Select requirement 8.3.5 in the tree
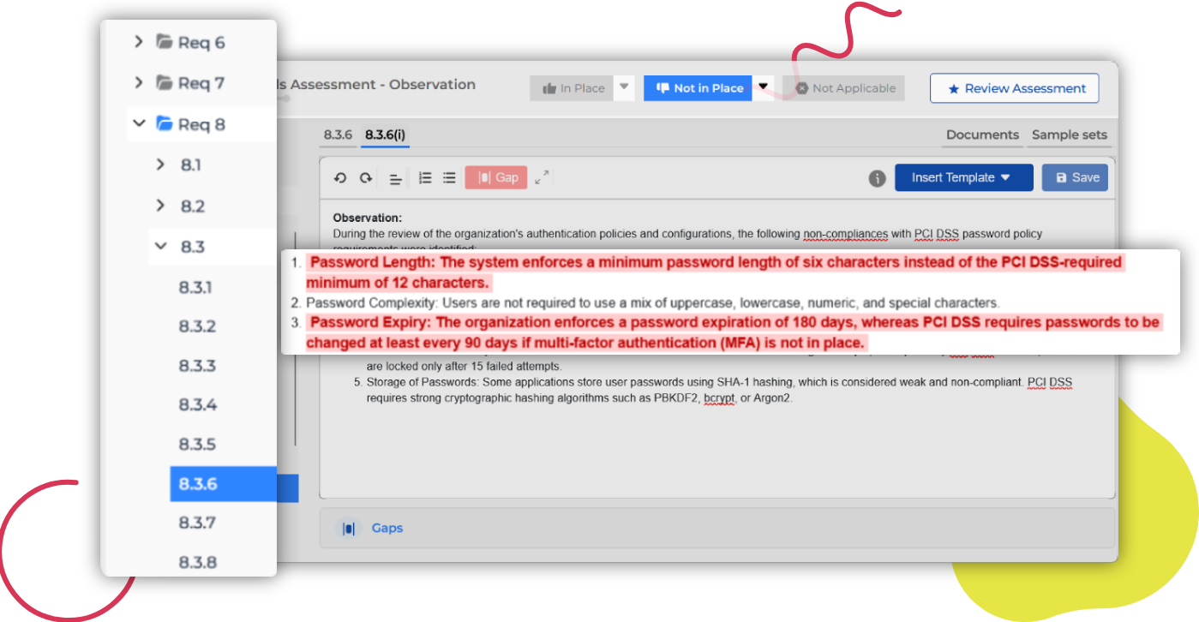 (197, 444)
